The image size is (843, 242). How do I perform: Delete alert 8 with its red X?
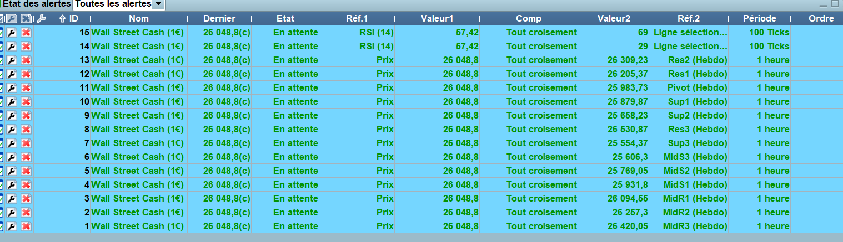coord(26,130)
